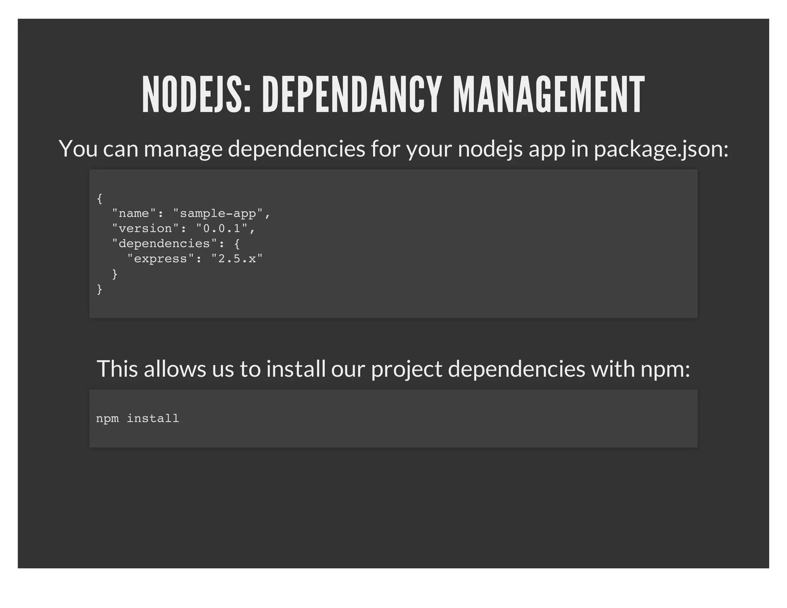Click the "version" key line
Image resolution: width=787 pixels, height=608 pixels.
tap(145, 228)
